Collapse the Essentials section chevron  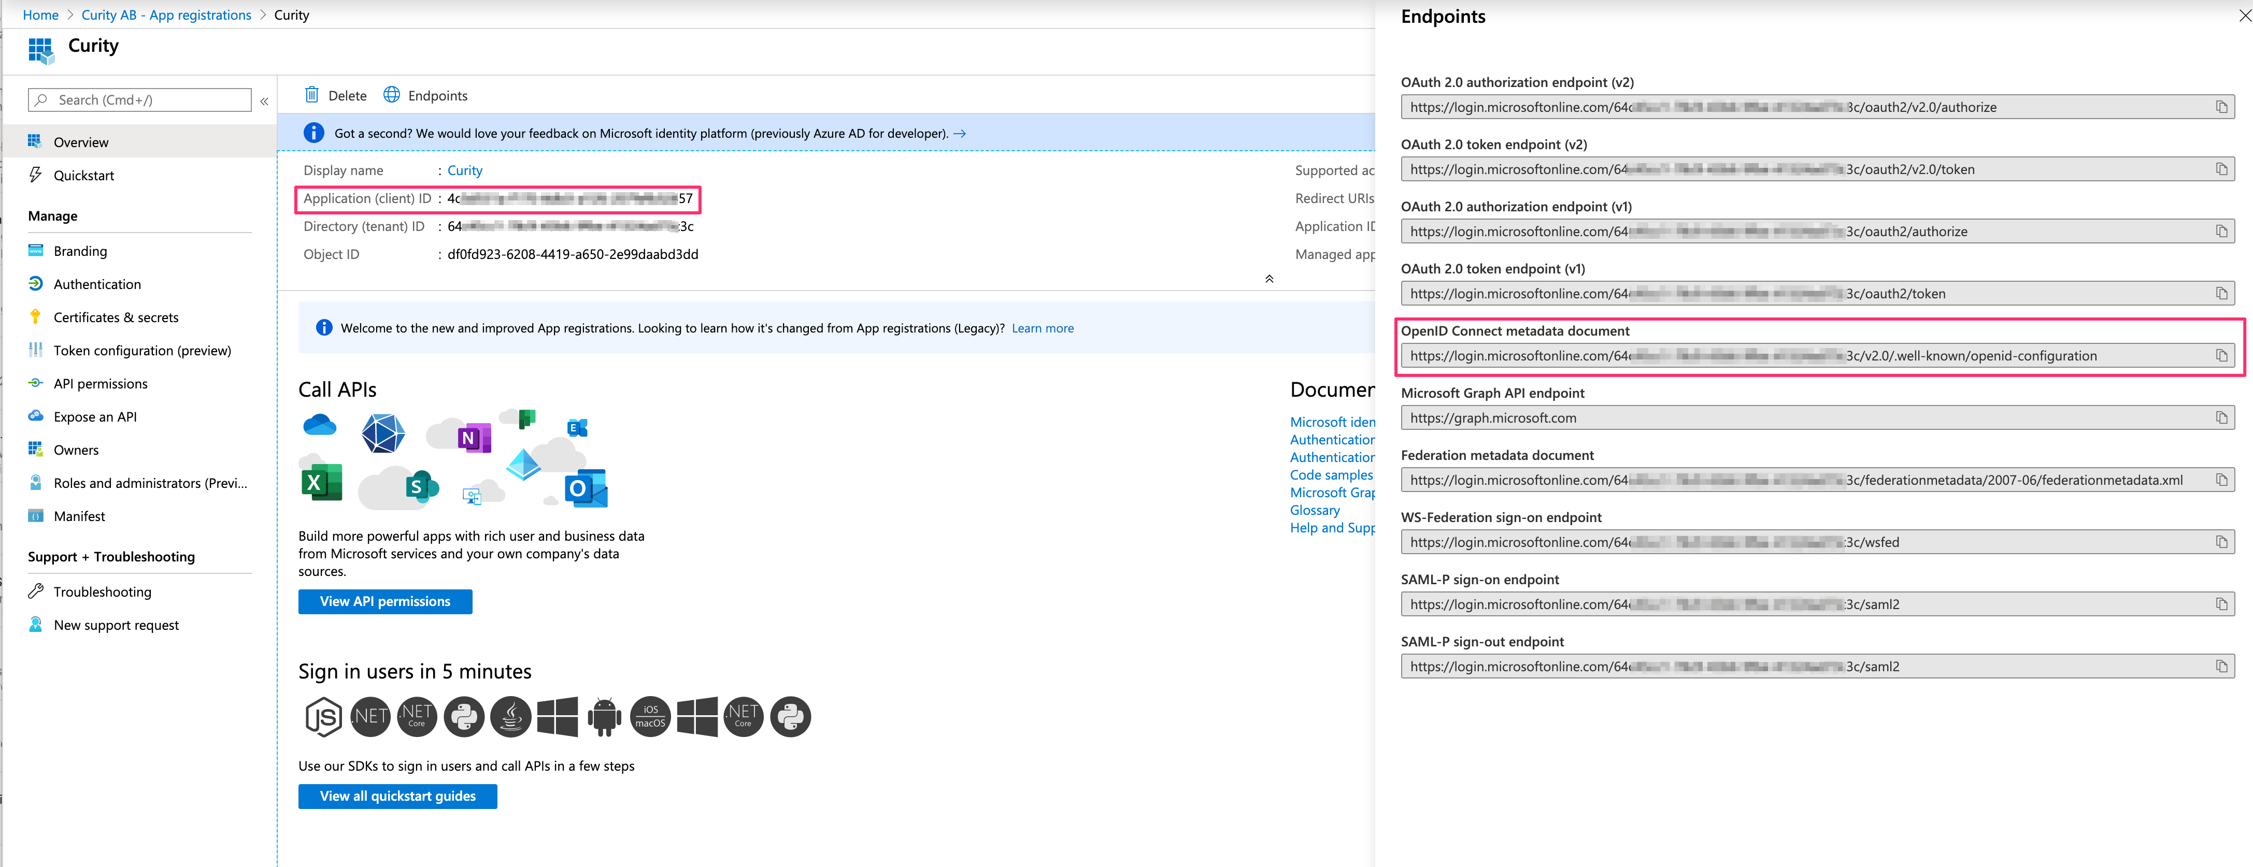click(1268, 278)
